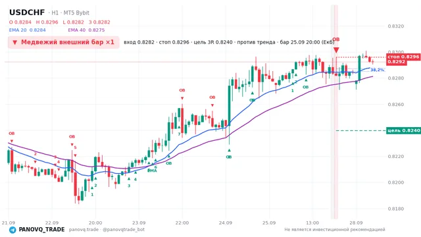Click the red 'стоп 0.8296' price label
The height and width of the screenshot is (237, 421).
[403, 57]
